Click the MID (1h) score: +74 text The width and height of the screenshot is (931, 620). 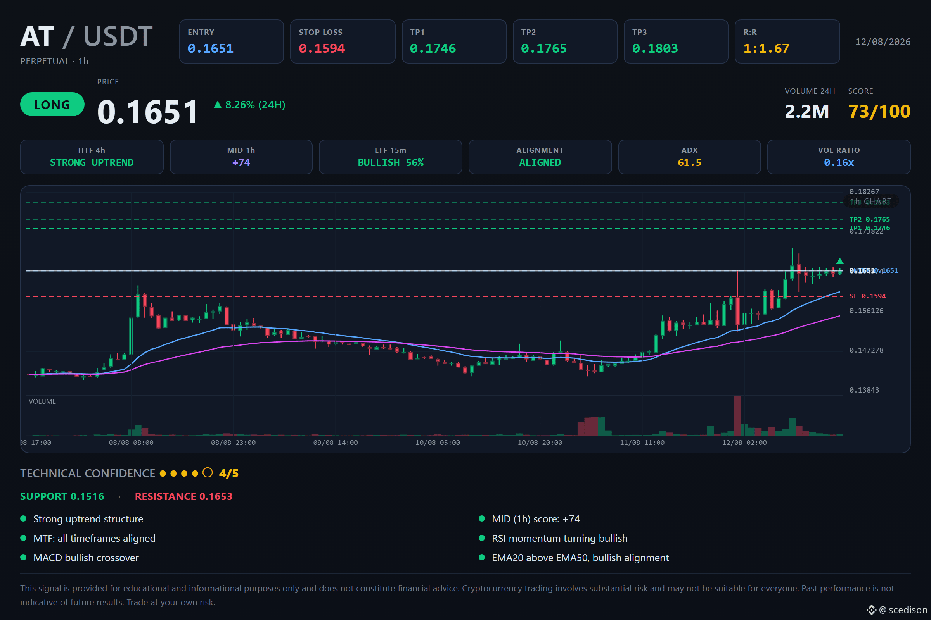[x=536, y=519]
